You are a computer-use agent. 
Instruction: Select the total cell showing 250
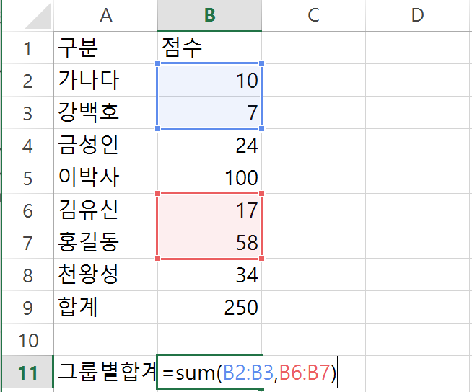pos(210,308)
